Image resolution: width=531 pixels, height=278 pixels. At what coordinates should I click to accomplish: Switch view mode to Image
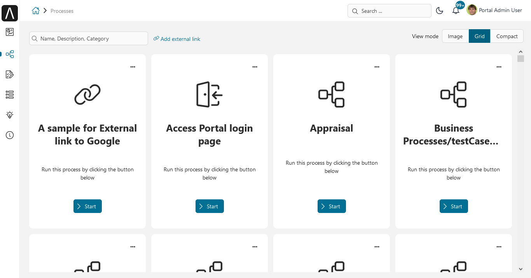click(x=455, y=36)
